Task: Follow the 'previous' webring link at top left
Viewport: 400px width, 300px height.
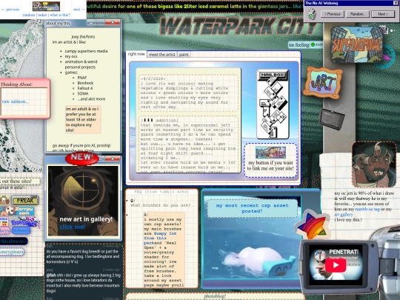Action: 10,10
